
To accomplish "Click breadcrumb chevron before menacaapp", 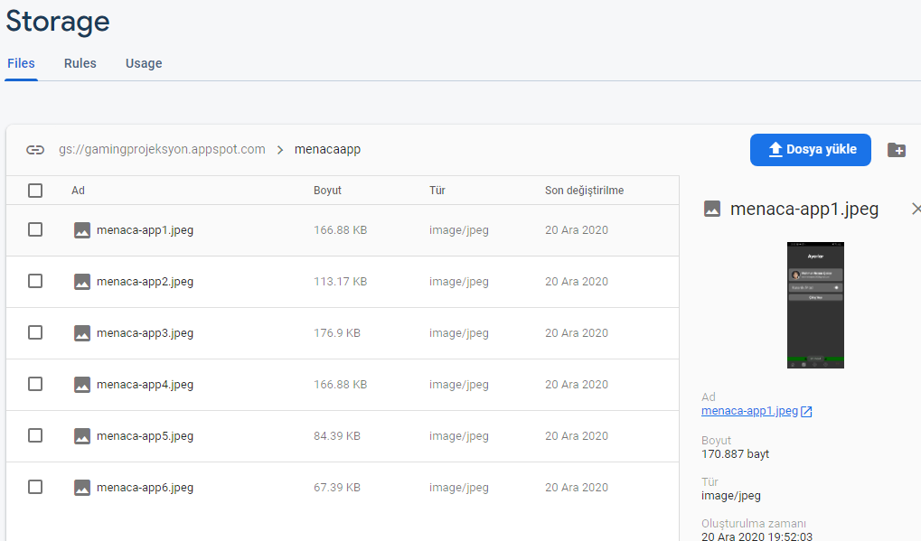I will click(x=280, y=150).
